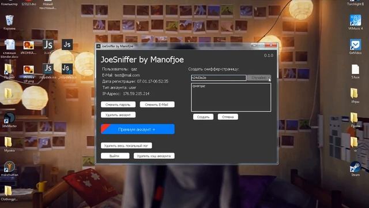
Task: Click the 0.1.0 version label
Action: (x=269, y=55)
